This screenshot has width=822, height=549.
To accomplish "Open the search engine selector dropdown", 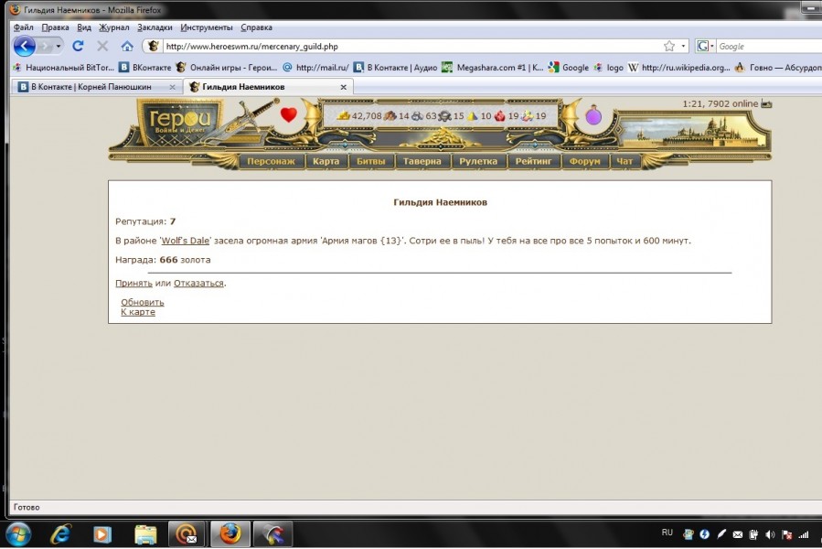I will point(705,46).
